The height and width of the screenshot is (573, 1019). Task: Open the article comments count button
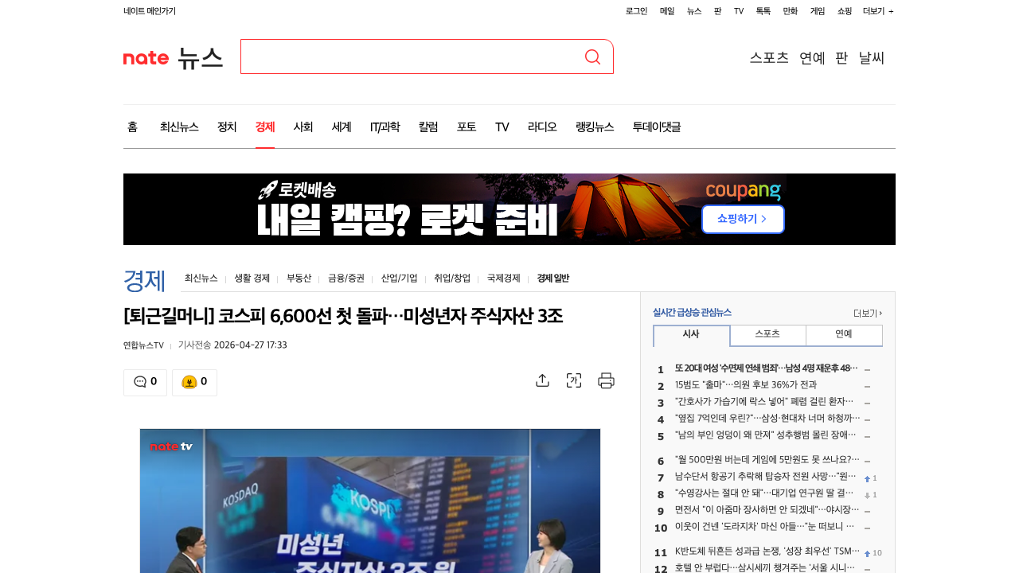click(x=145, y=382)
